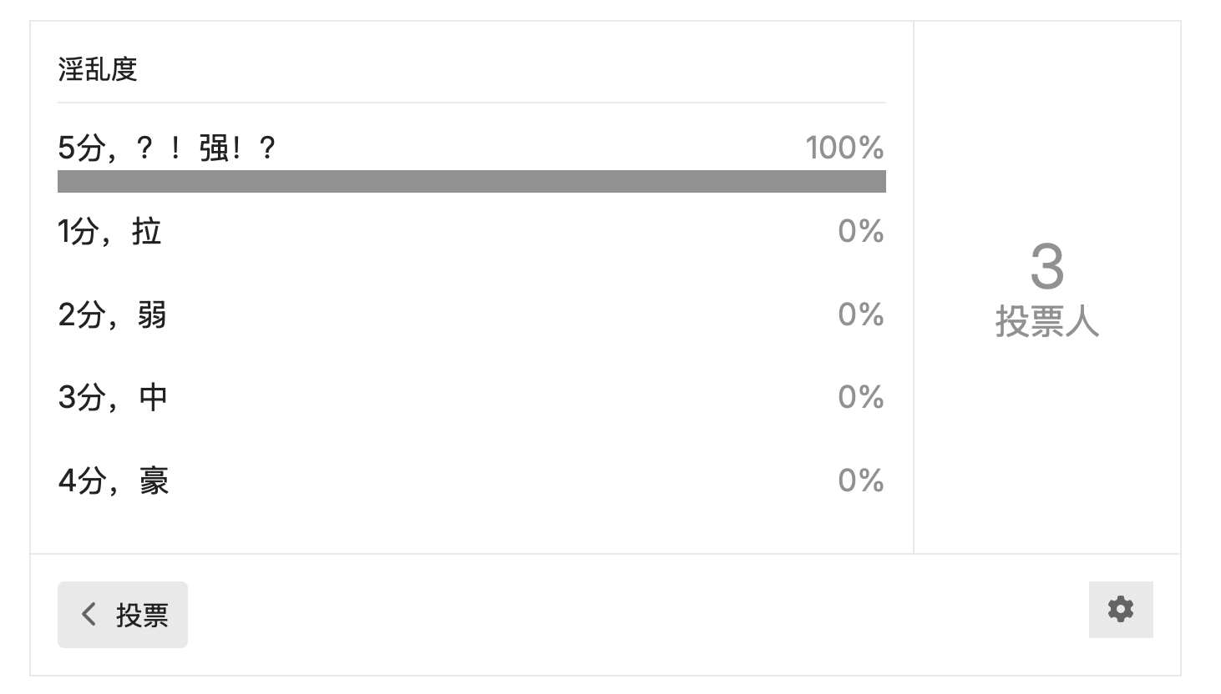
Task: Click the 投票人 voters label
Action: click(x=1046, y=322)
